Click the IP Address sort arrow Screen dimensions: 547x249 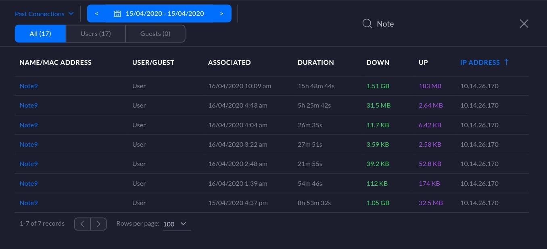click(507, 62)
